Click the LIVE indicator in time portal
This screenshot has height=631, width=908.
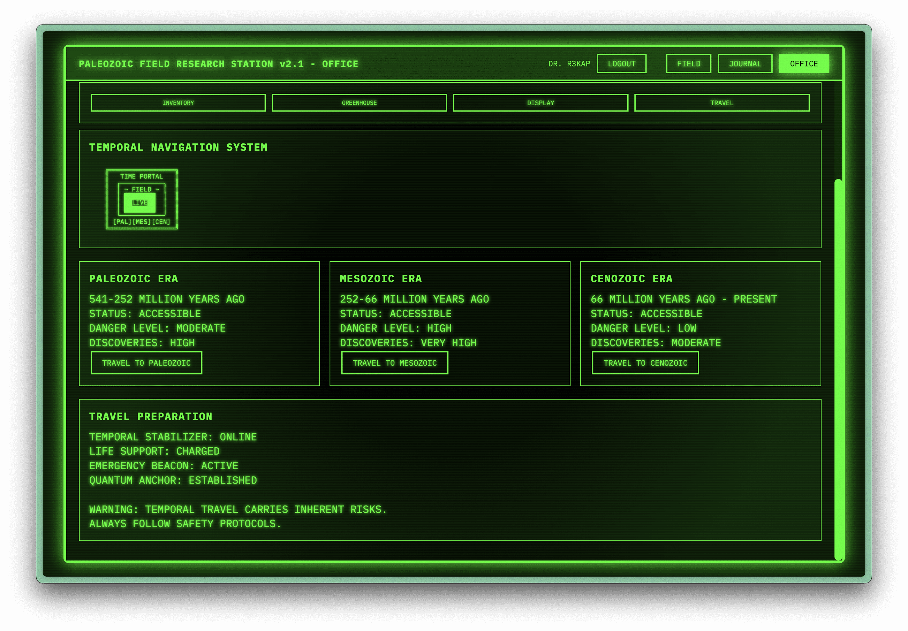tap(139, 203)
